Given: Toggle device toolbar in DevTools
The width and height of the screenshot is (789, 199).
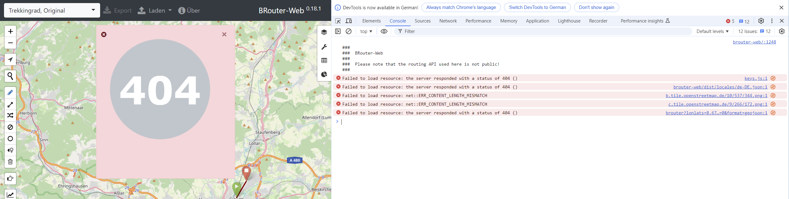Looking at the screenshot, I should point(349,21).
